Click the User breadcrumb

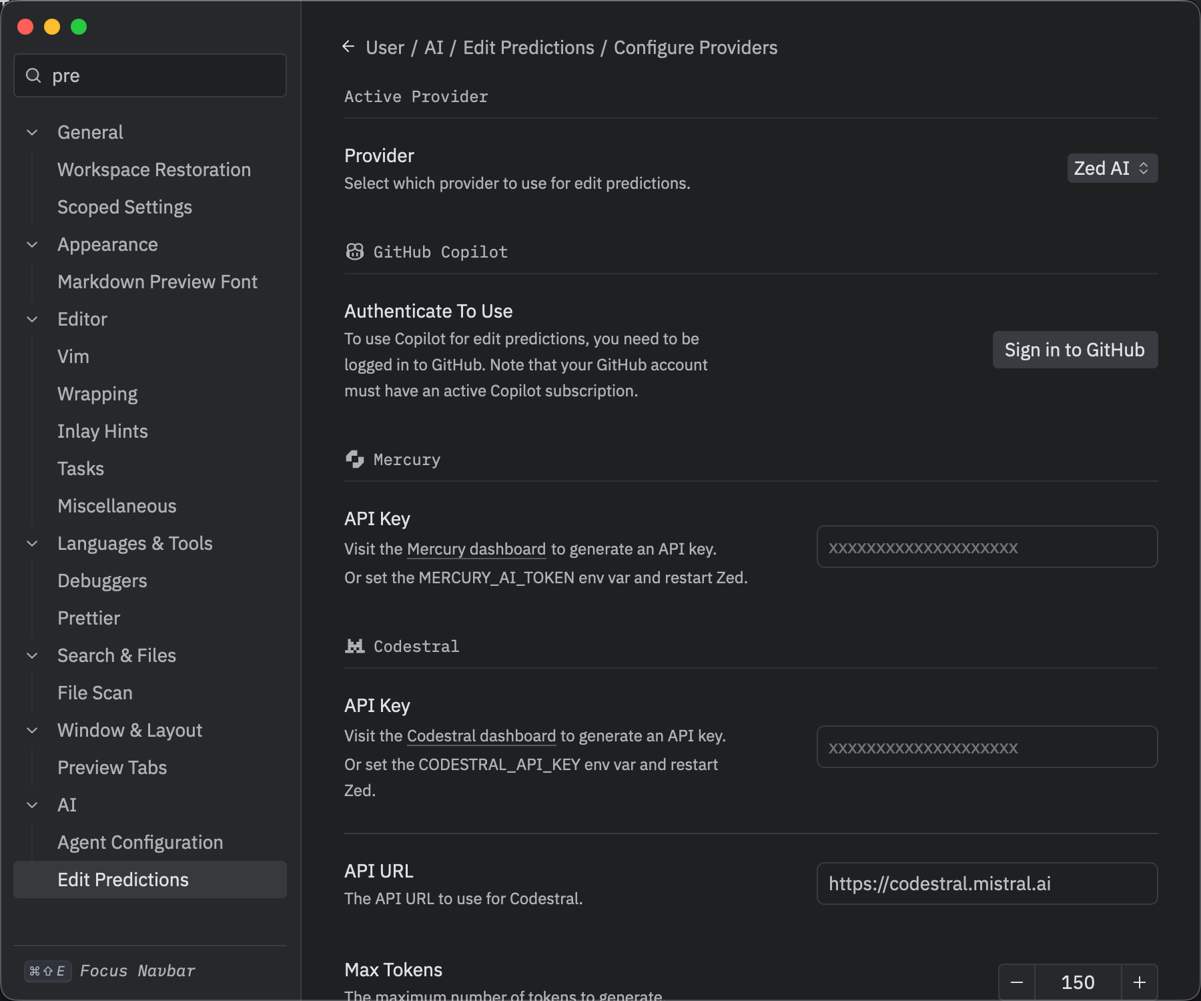point(385,47)
